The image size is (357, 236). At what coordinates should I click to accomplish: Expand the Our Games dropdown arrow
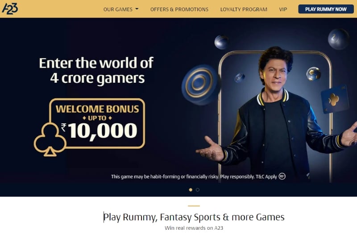click(137, 9)
